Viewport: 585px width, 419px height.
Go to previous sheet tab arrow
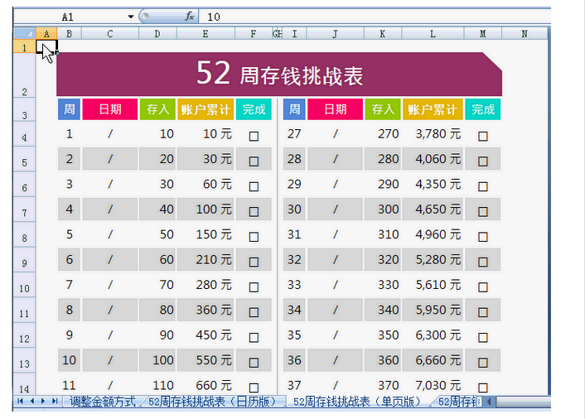tap(31, 401)
